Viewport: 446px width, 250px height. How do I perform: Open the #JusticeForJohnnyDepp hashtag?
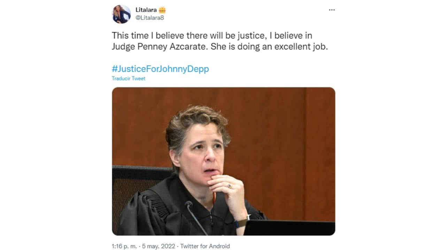[x=160, y=69]
